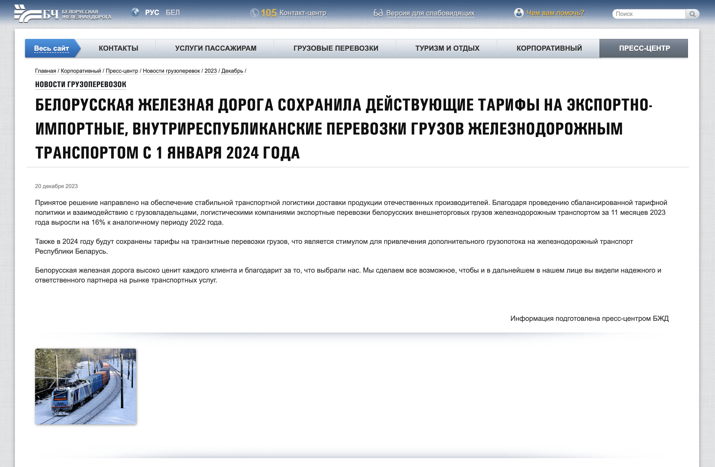Viewport: 715px width, 467px height.
Task: Click inside the Поиск search field
Action: pyautogui.click(x=649, y=14)
